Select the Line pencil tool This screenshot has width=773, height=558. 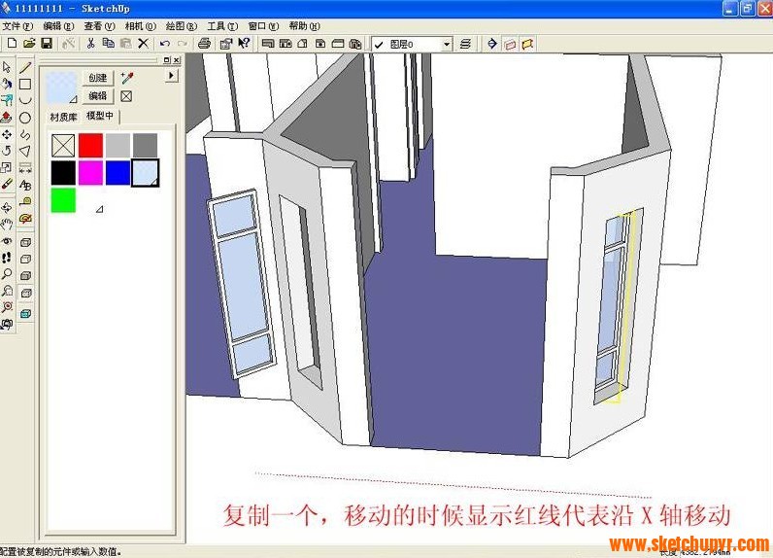[25, 67]
